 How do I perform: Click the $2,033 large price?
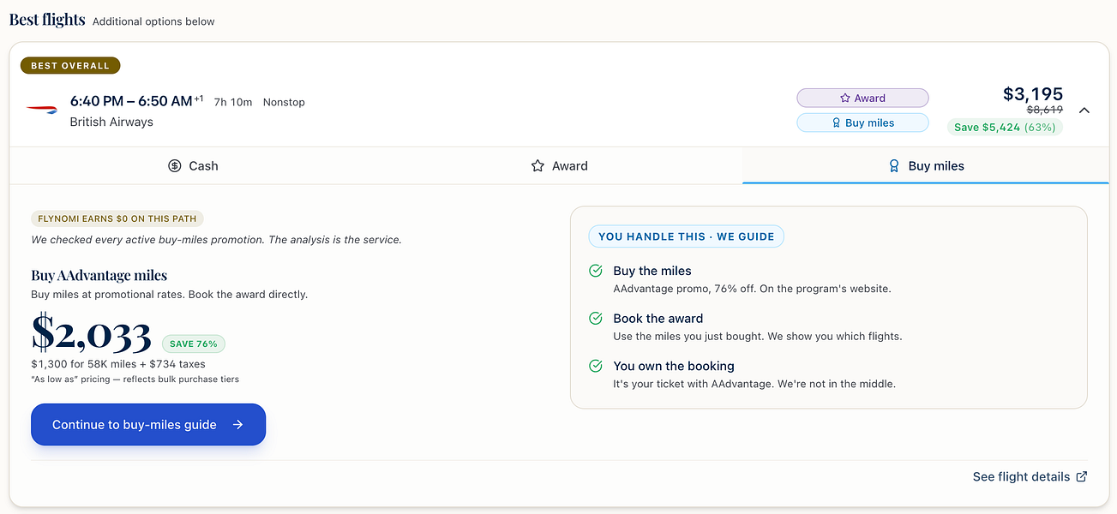[91, 334]
